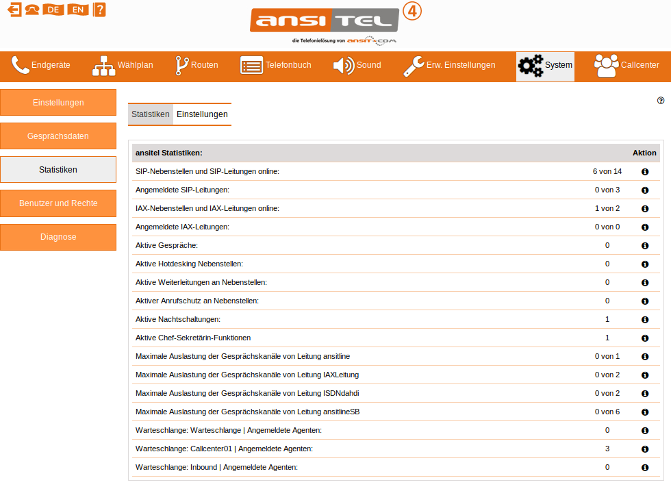Switch language to German (DE flag)
Image resolution: width=671 pixels, height=491 pixels.
point(53,10)
